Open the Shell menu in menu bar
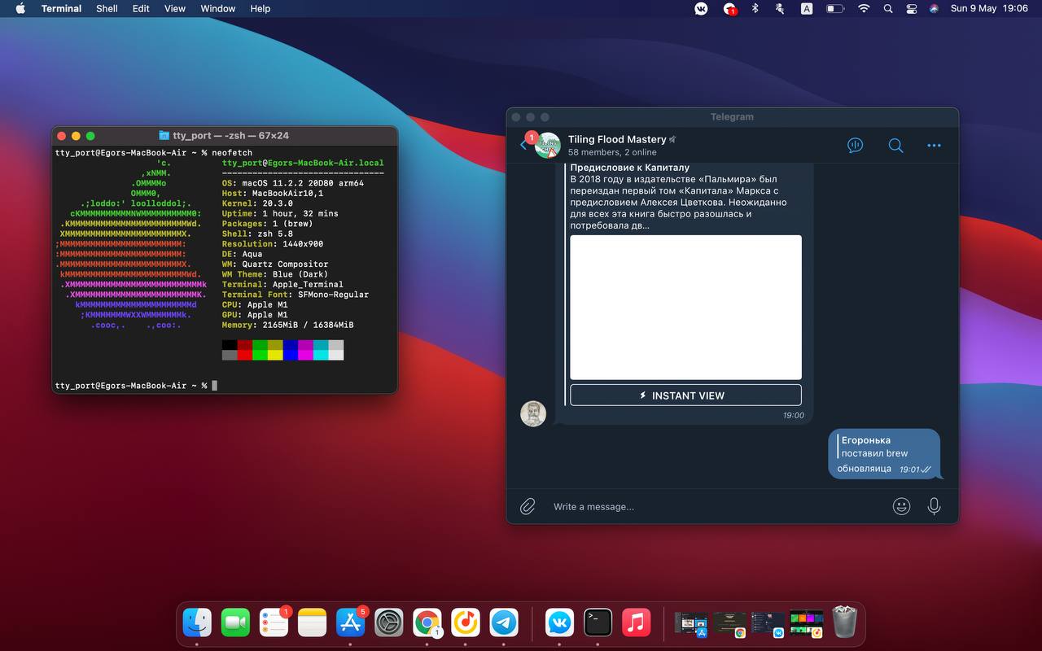This screenshot has height=651, width=1042. point(107,9)
